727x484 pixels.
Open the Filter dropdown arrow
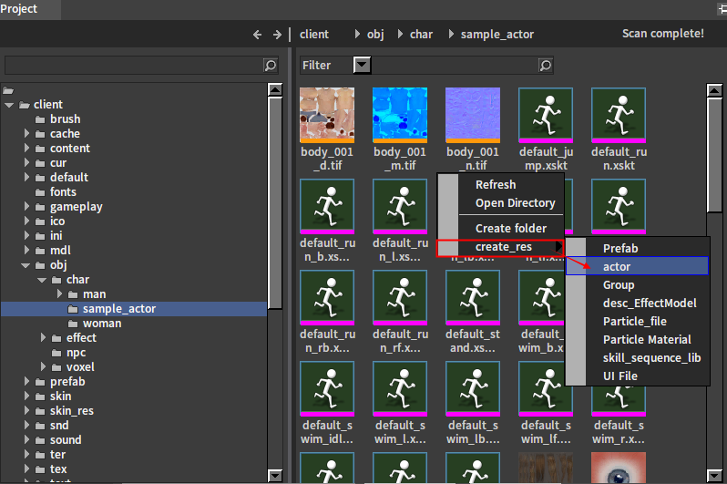coord(362,66)
